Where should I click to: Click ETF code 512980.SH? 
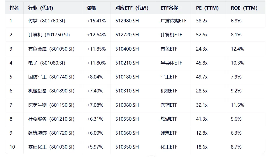[127, 21]
